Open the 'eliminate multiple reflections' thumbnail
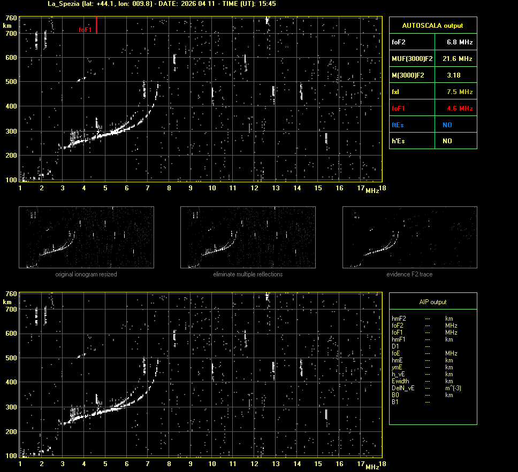This screenshot has height=472, width=518. tap(248, 237)
